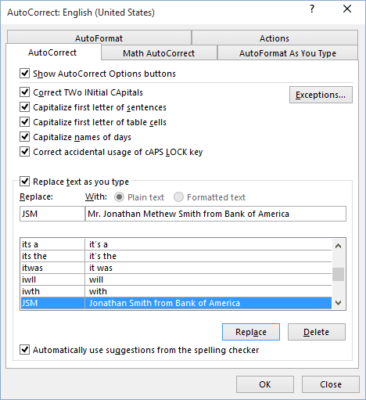The image size is (366, 400).
Task: Click replacement text 'it was' in list
Action: click(x=101, y=268)
